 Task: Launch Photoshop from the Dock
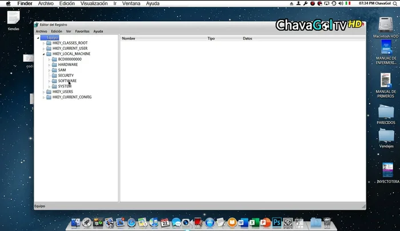point(277,222)
